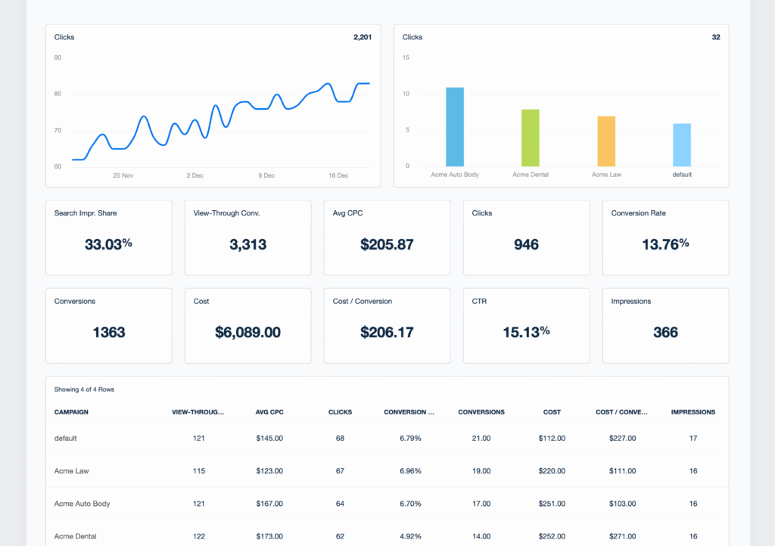Click the blue Acme Auto Body bar

coord(455,127)
